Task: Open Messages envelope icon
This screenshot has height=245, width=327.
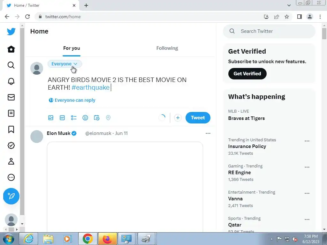Action: (x=11, y=97)
